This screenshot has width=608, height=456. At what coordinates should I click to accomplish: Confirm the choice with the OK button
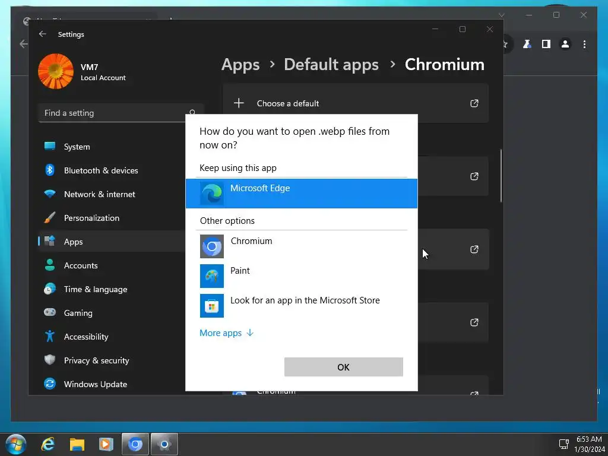(344, 367)
